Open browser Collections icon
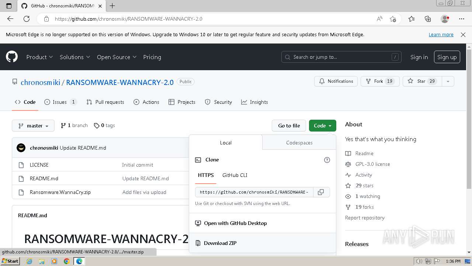Viewport: 472px width, 266px height. coord(428,19)
